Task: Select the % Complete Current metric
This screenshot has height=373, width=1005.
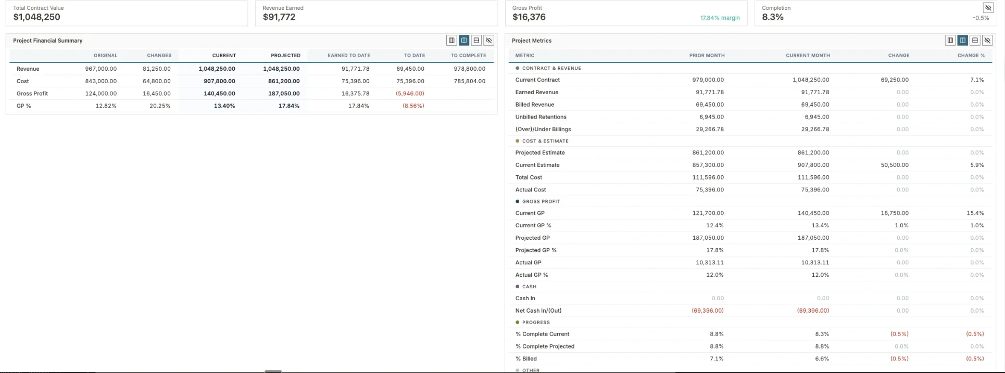Action: 542,334
